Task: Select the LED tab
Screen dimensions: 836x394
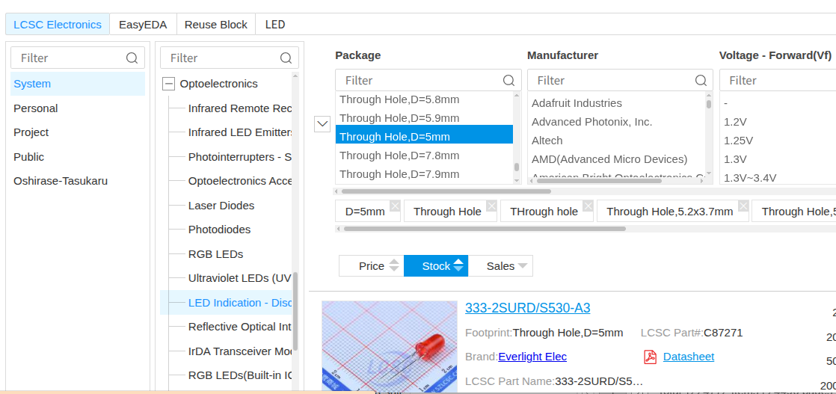Action: [275, 25]
